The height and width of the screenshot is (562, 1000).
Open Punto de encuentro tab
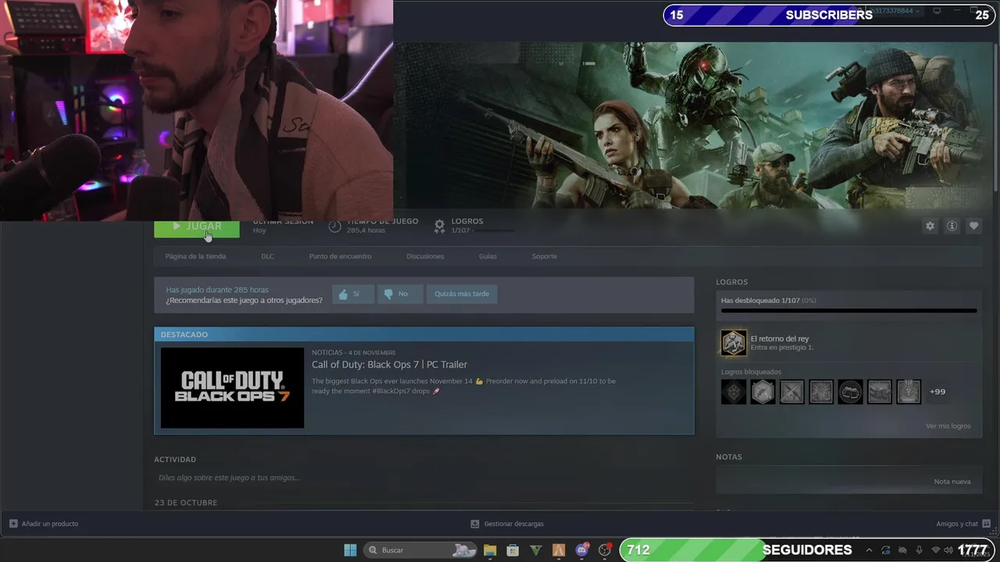[340, 256]
